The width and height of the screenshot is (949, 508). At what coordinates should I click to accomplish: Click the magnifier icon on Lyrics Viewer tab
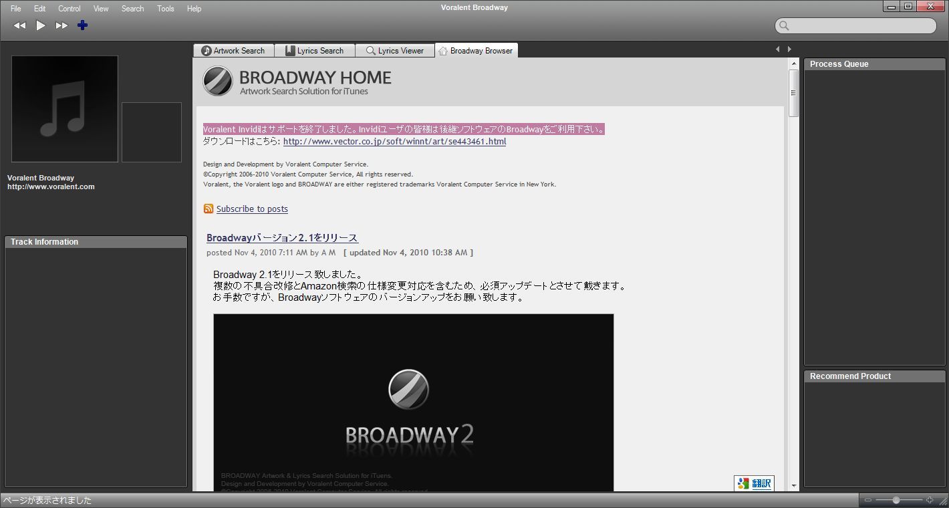coord(370,51)
